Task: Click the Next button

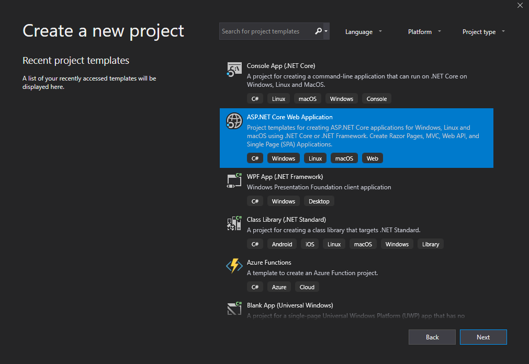Action: (x=483, y=337)
